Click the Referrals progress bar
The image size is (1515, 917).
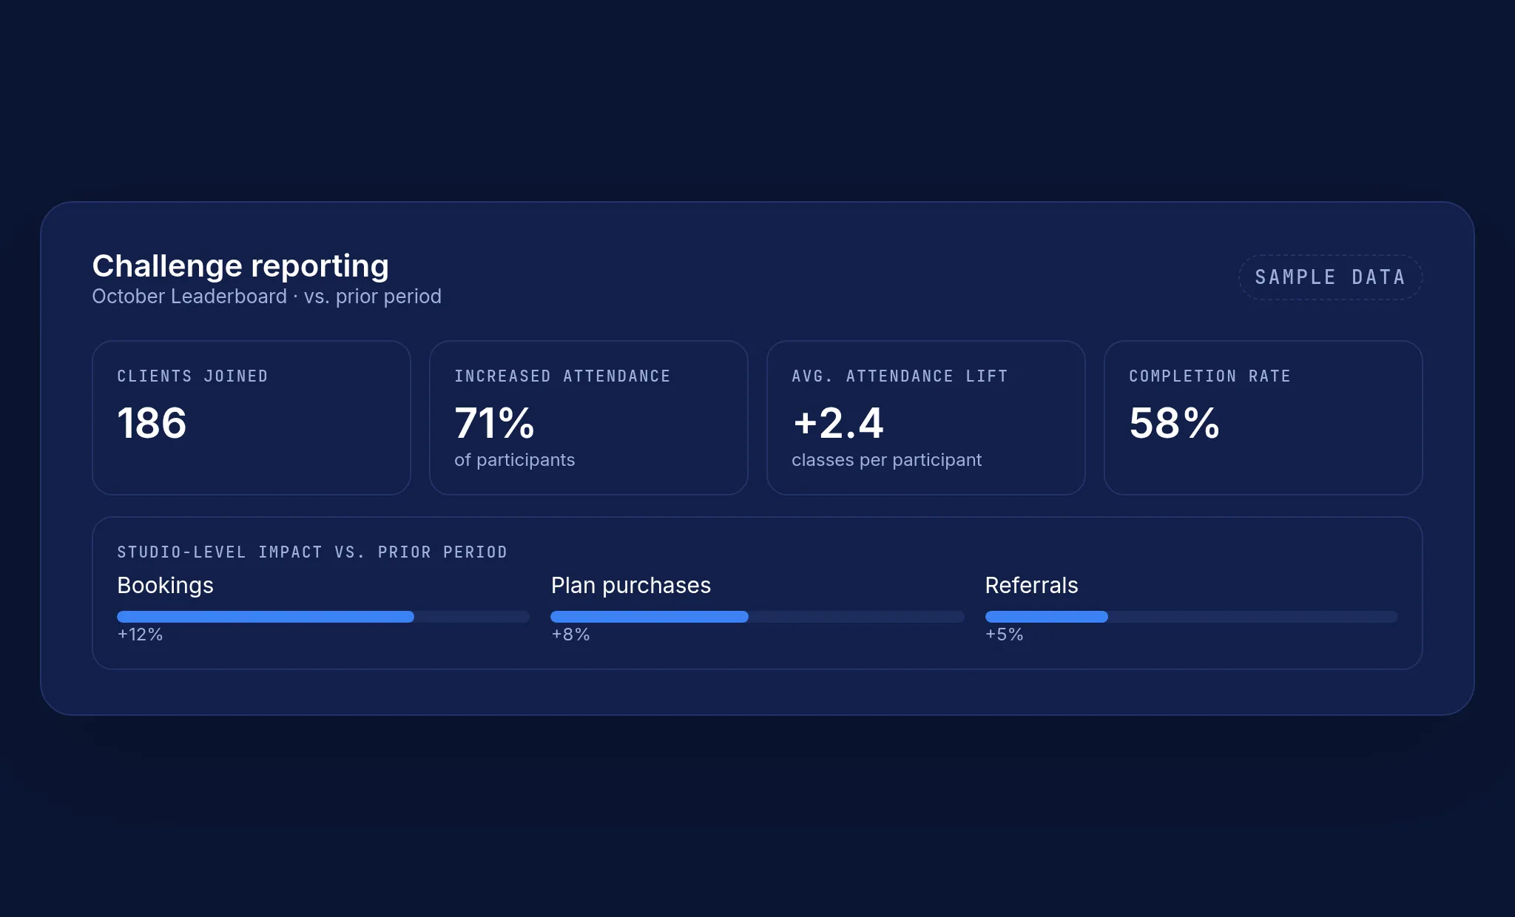[x=1191, y=617]
